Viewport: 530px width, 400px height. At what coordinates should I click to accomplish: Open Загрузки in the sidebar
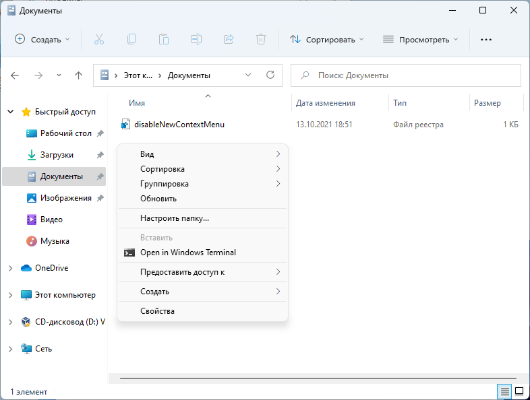57,155
